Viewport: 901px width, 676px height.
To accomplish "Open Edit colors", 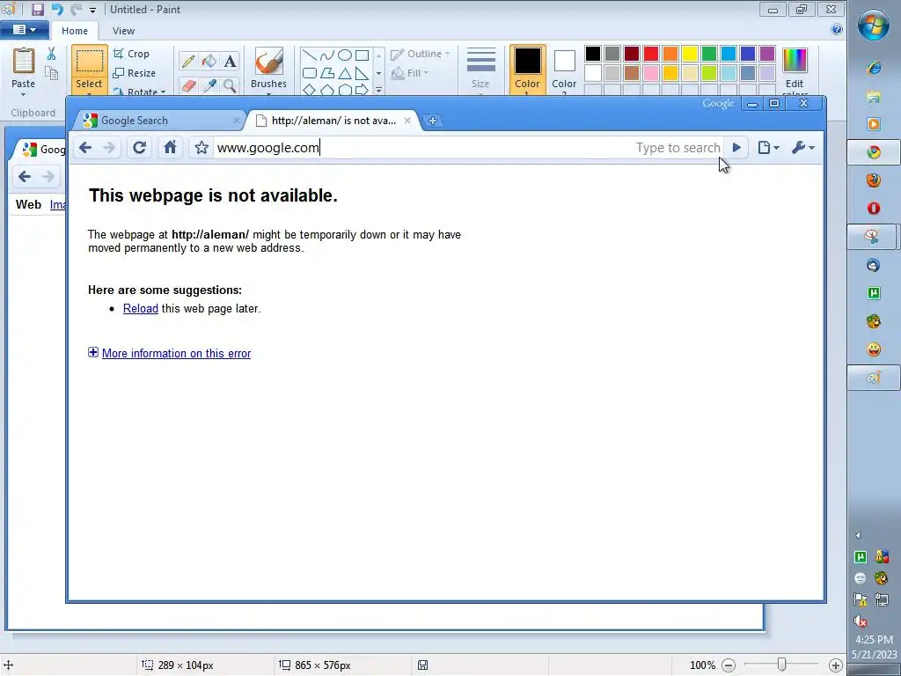I will [x=795, y=70].
